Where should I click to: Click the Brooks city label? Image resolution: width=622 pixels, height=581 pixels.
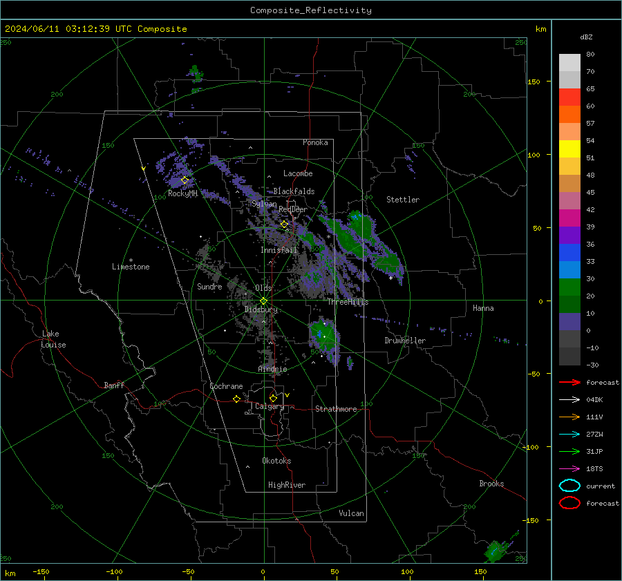491,484
